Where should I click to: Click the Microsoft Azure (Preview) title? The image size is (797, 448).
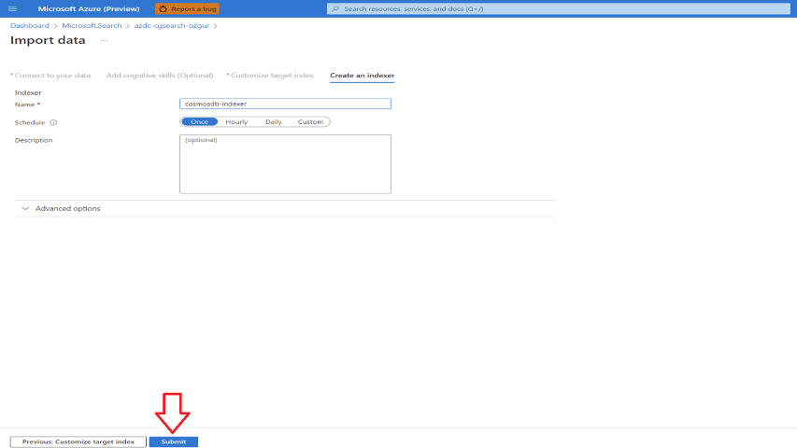tap(89, 8)
